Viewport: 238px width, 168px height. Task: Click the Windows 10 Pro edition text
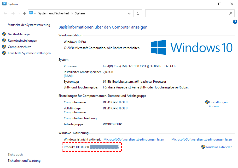[75, 42]
